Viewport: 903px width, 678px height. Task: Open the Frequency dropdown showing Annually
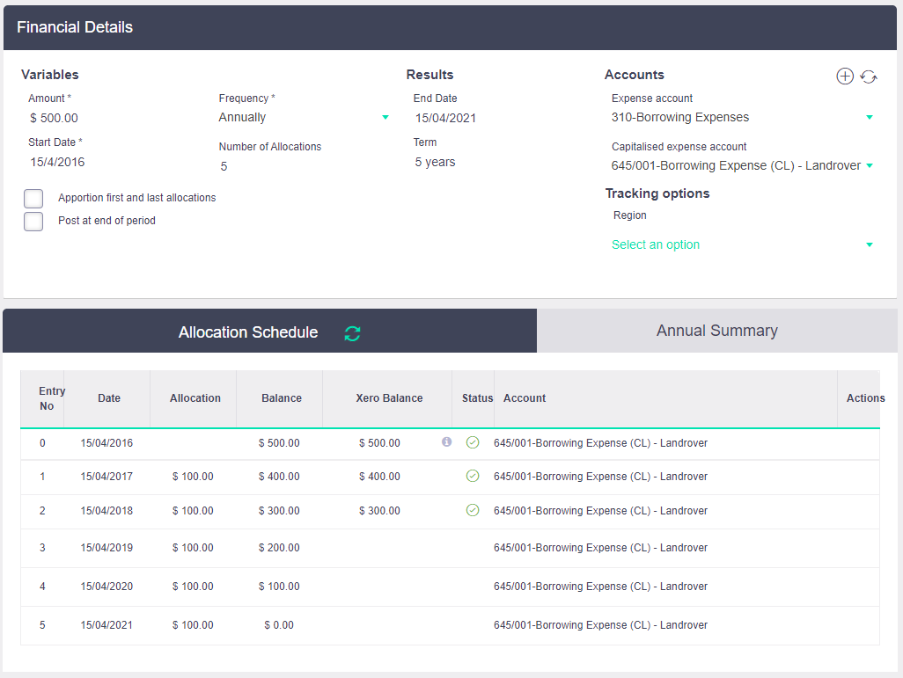pos(304,118)
